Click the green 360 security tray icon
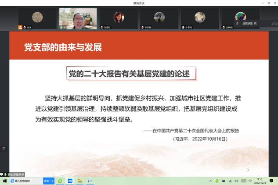 click(217, 181)
